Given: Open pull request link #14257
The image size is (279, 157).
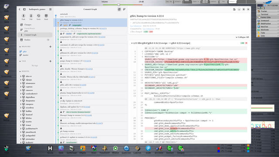Looking at the screenshot, I should coord(103,28).
